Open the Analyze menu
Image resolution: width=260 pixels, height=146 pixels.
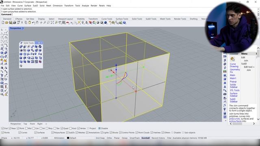point(85,6)
